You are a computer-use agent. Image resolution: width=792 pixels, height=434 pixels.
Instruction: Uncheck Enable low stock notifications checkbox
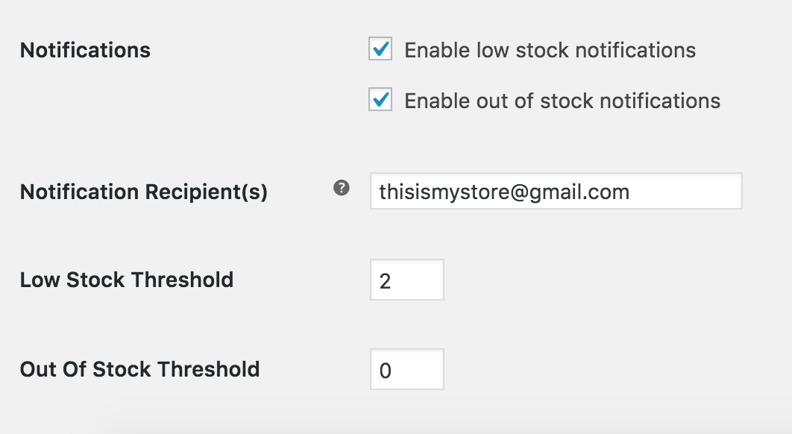click(x=380, y=48)
